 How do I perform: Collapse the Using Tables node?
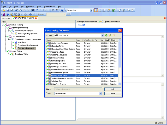tap(6, 51)
